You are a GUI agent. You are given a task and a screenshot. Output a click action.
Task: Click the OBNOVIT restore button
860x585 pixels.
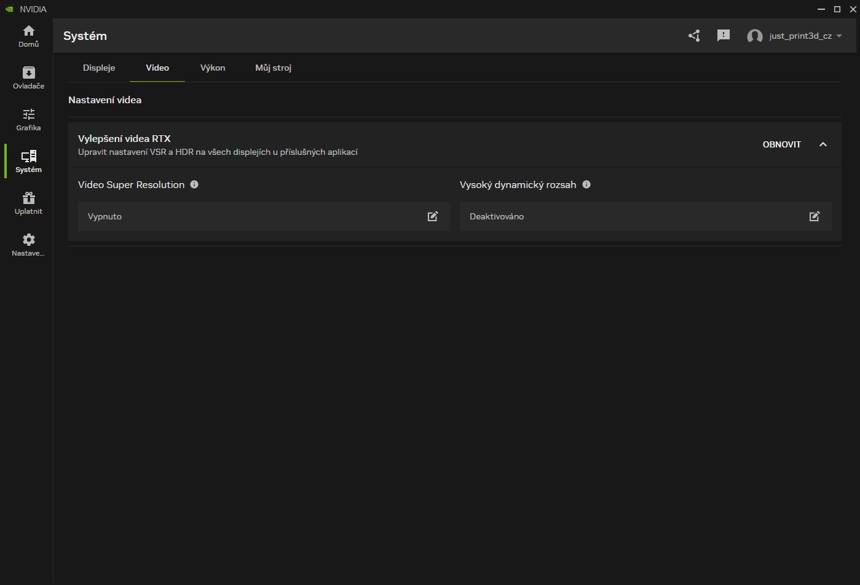[x=781, y=144]
